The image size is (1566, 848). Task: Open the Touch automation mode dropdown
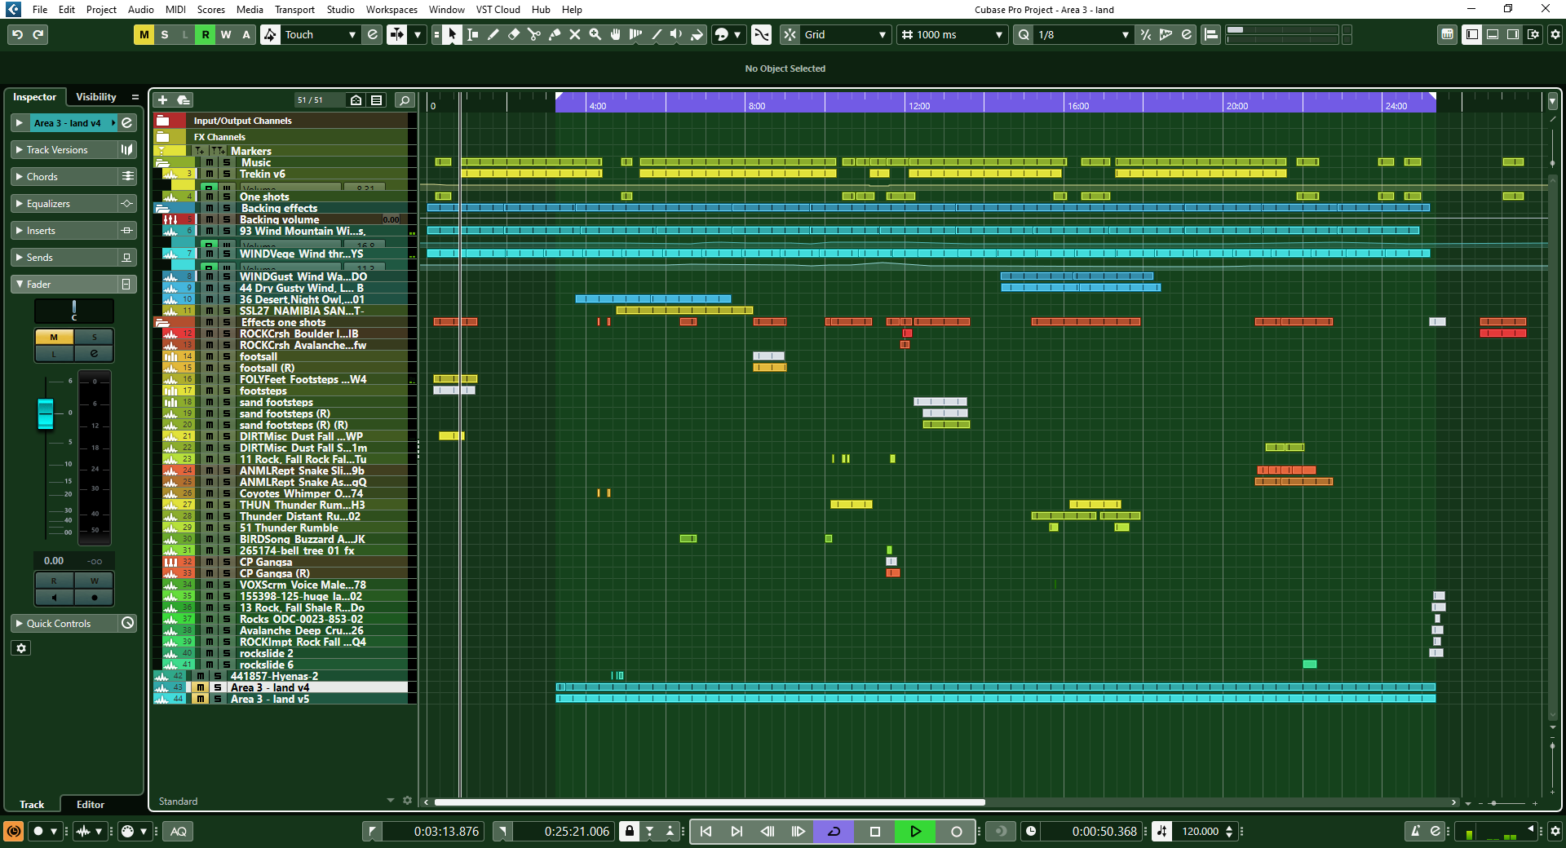(320, 34)
